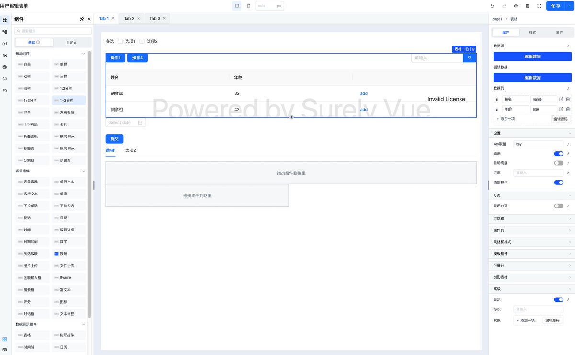The width and height of the screenshot is (575, 355).
Task: Switch to 自定义 components tab
Action: pyautogui.click(x=71, y=42)
